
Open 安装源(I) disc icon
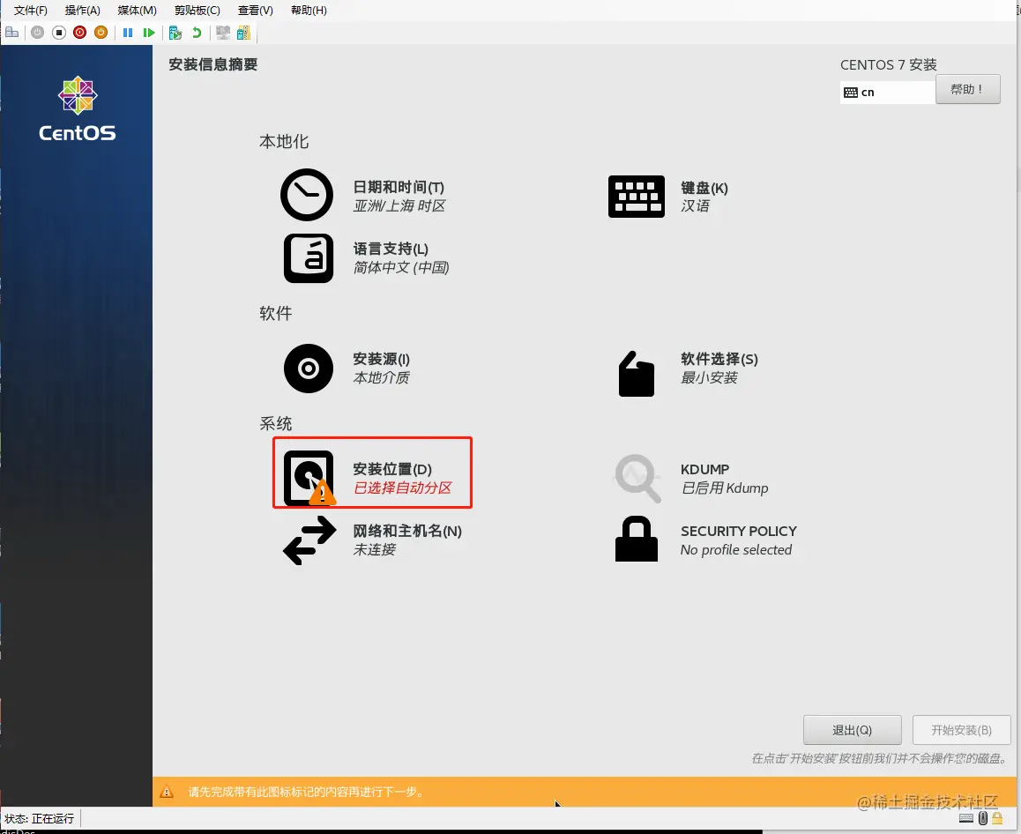(x=309, y=369)
